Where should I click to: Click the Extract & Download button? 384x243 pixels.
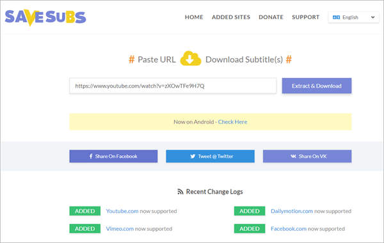click(x=317, y=86)
